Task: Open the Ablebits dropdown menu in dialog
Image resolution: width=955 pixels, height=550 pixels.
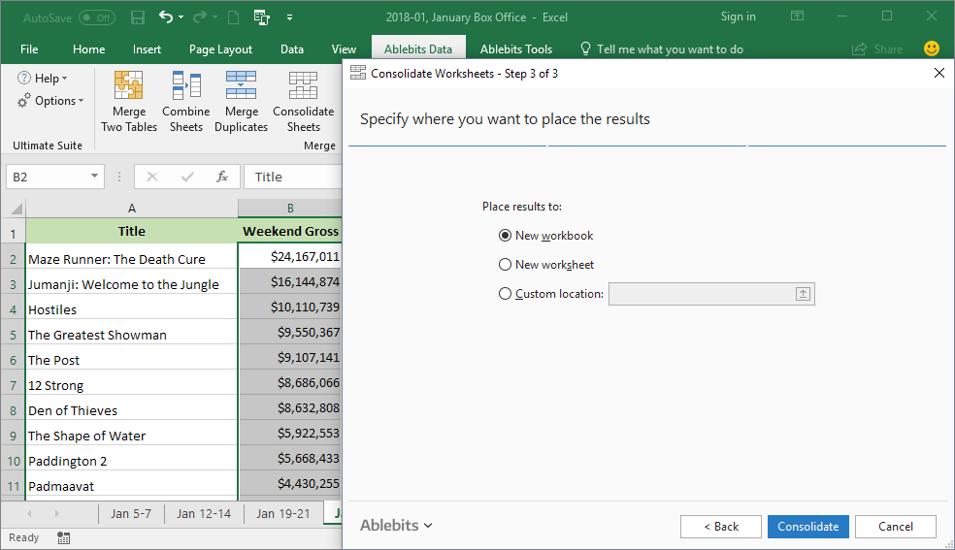Action: coord(396,525)
